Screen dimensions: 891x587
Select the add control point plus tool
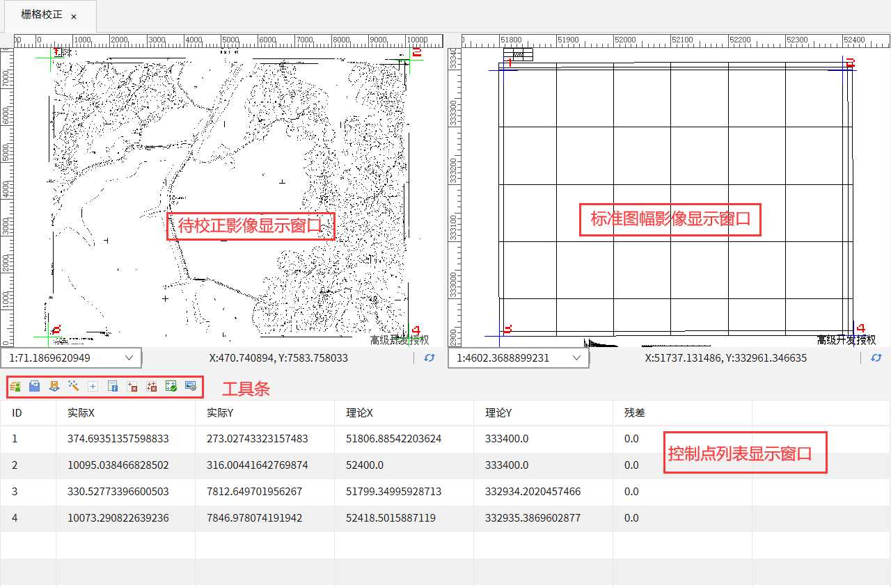(93, 387)
